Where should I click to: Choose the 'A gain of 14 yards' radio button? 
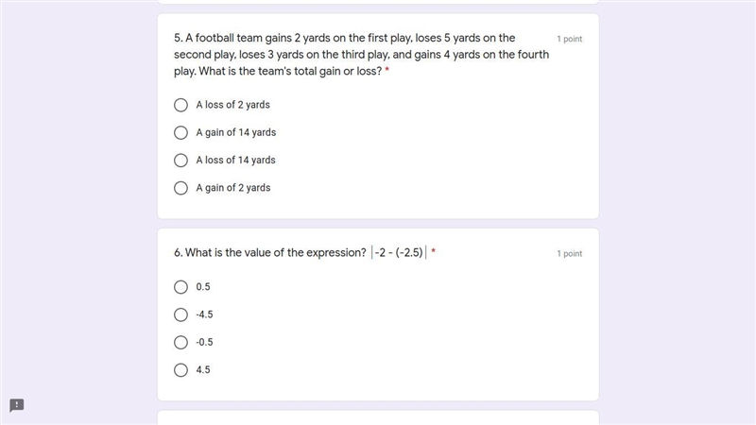(x=180, y=132)
